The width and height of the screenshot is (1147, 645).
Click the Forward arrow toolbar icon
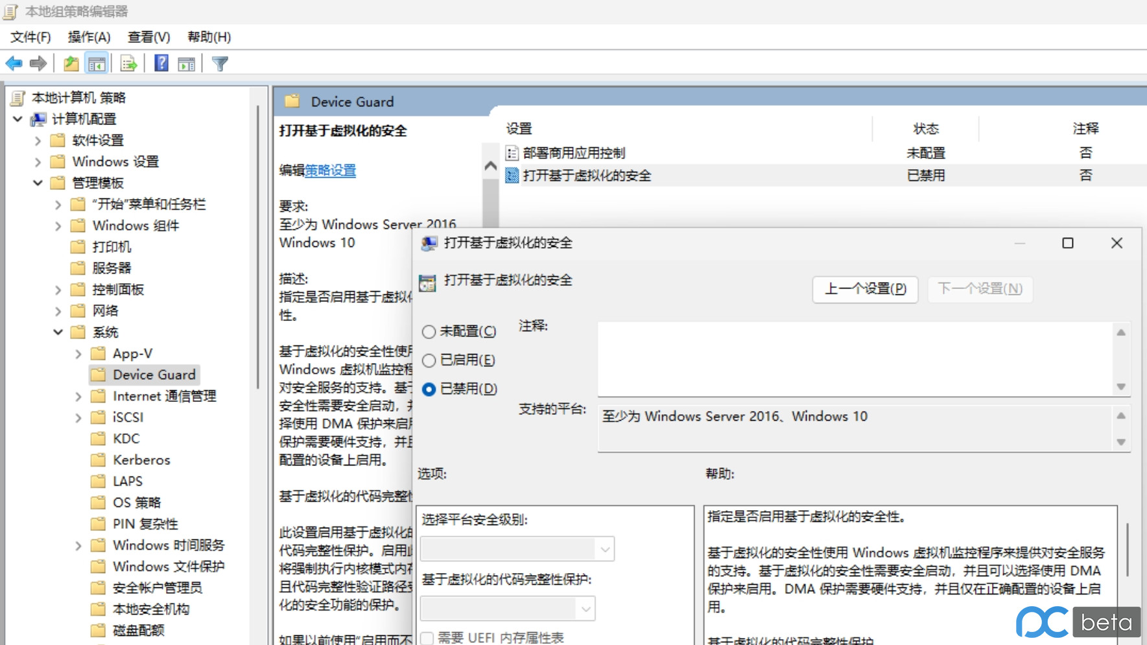pyautogui.click(x=38, y=64)
